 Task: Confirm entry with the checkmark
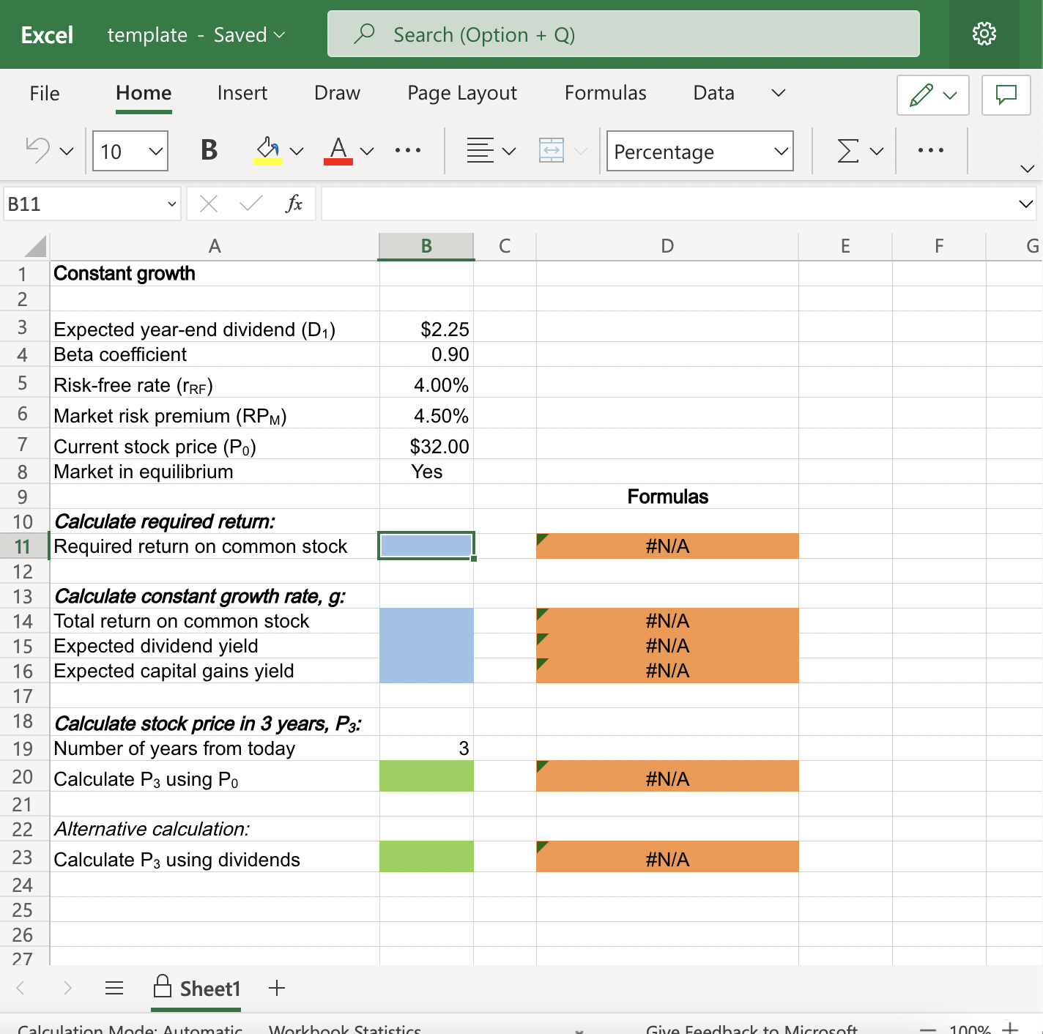coord(249,204)
